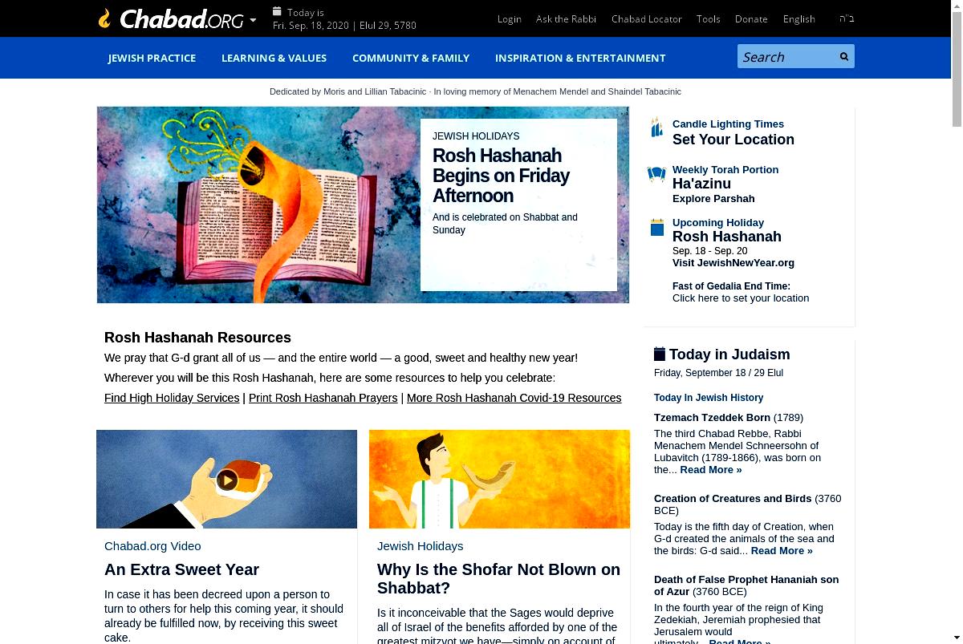Open the Rosh Hashanah holiday link in sidebar
Viewport: 963px width, 644px height.
click(x=727, y=237)
